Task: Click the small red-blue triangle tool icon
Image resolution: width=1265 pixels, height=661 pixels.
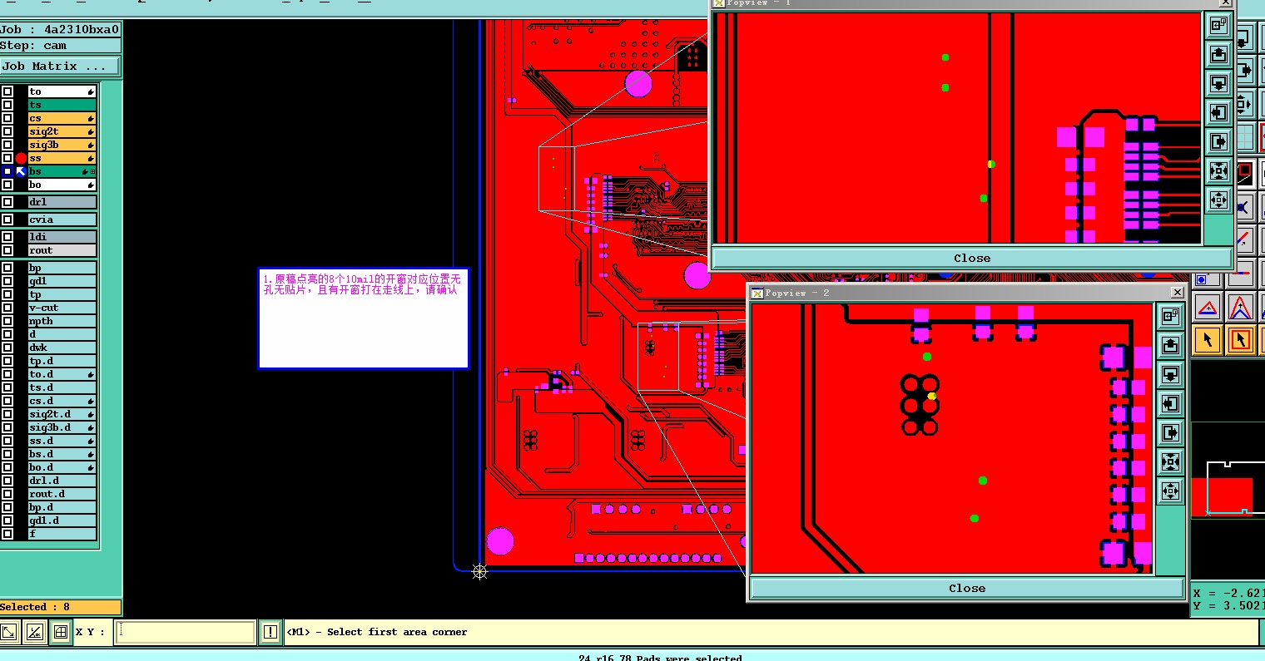Action: pyautogui.click(x=1208, y=308)
